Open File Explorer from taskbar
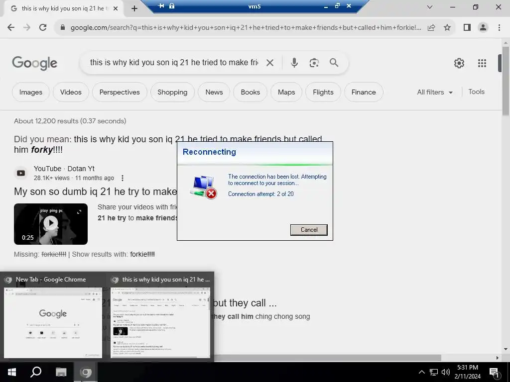Screen dimensions: 510x382 pyautogui.click(x=61, y=372)
